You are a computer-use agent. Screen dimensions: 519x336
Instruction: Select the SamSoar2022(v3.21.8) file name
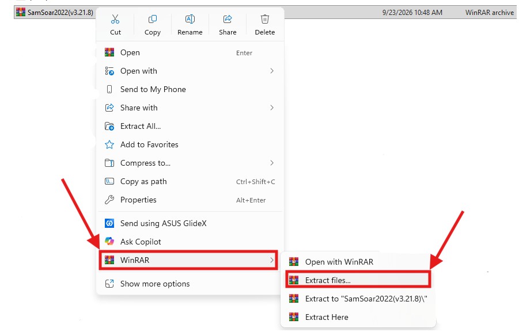coord(60,13)
